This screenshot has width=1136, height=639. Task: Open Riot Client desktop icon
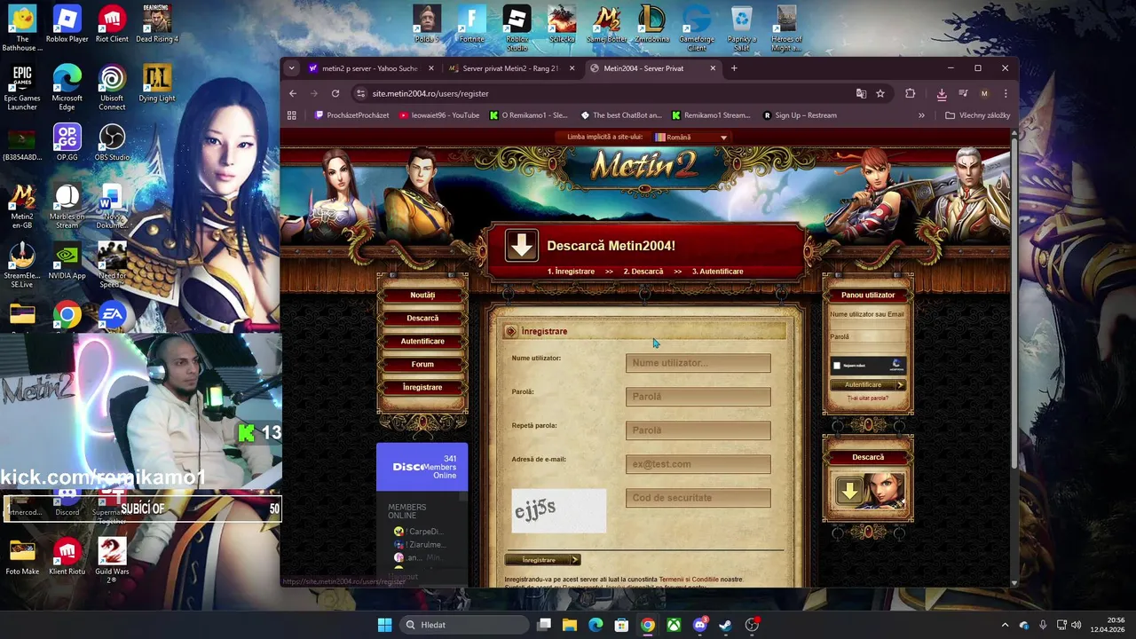pos(112,24)
